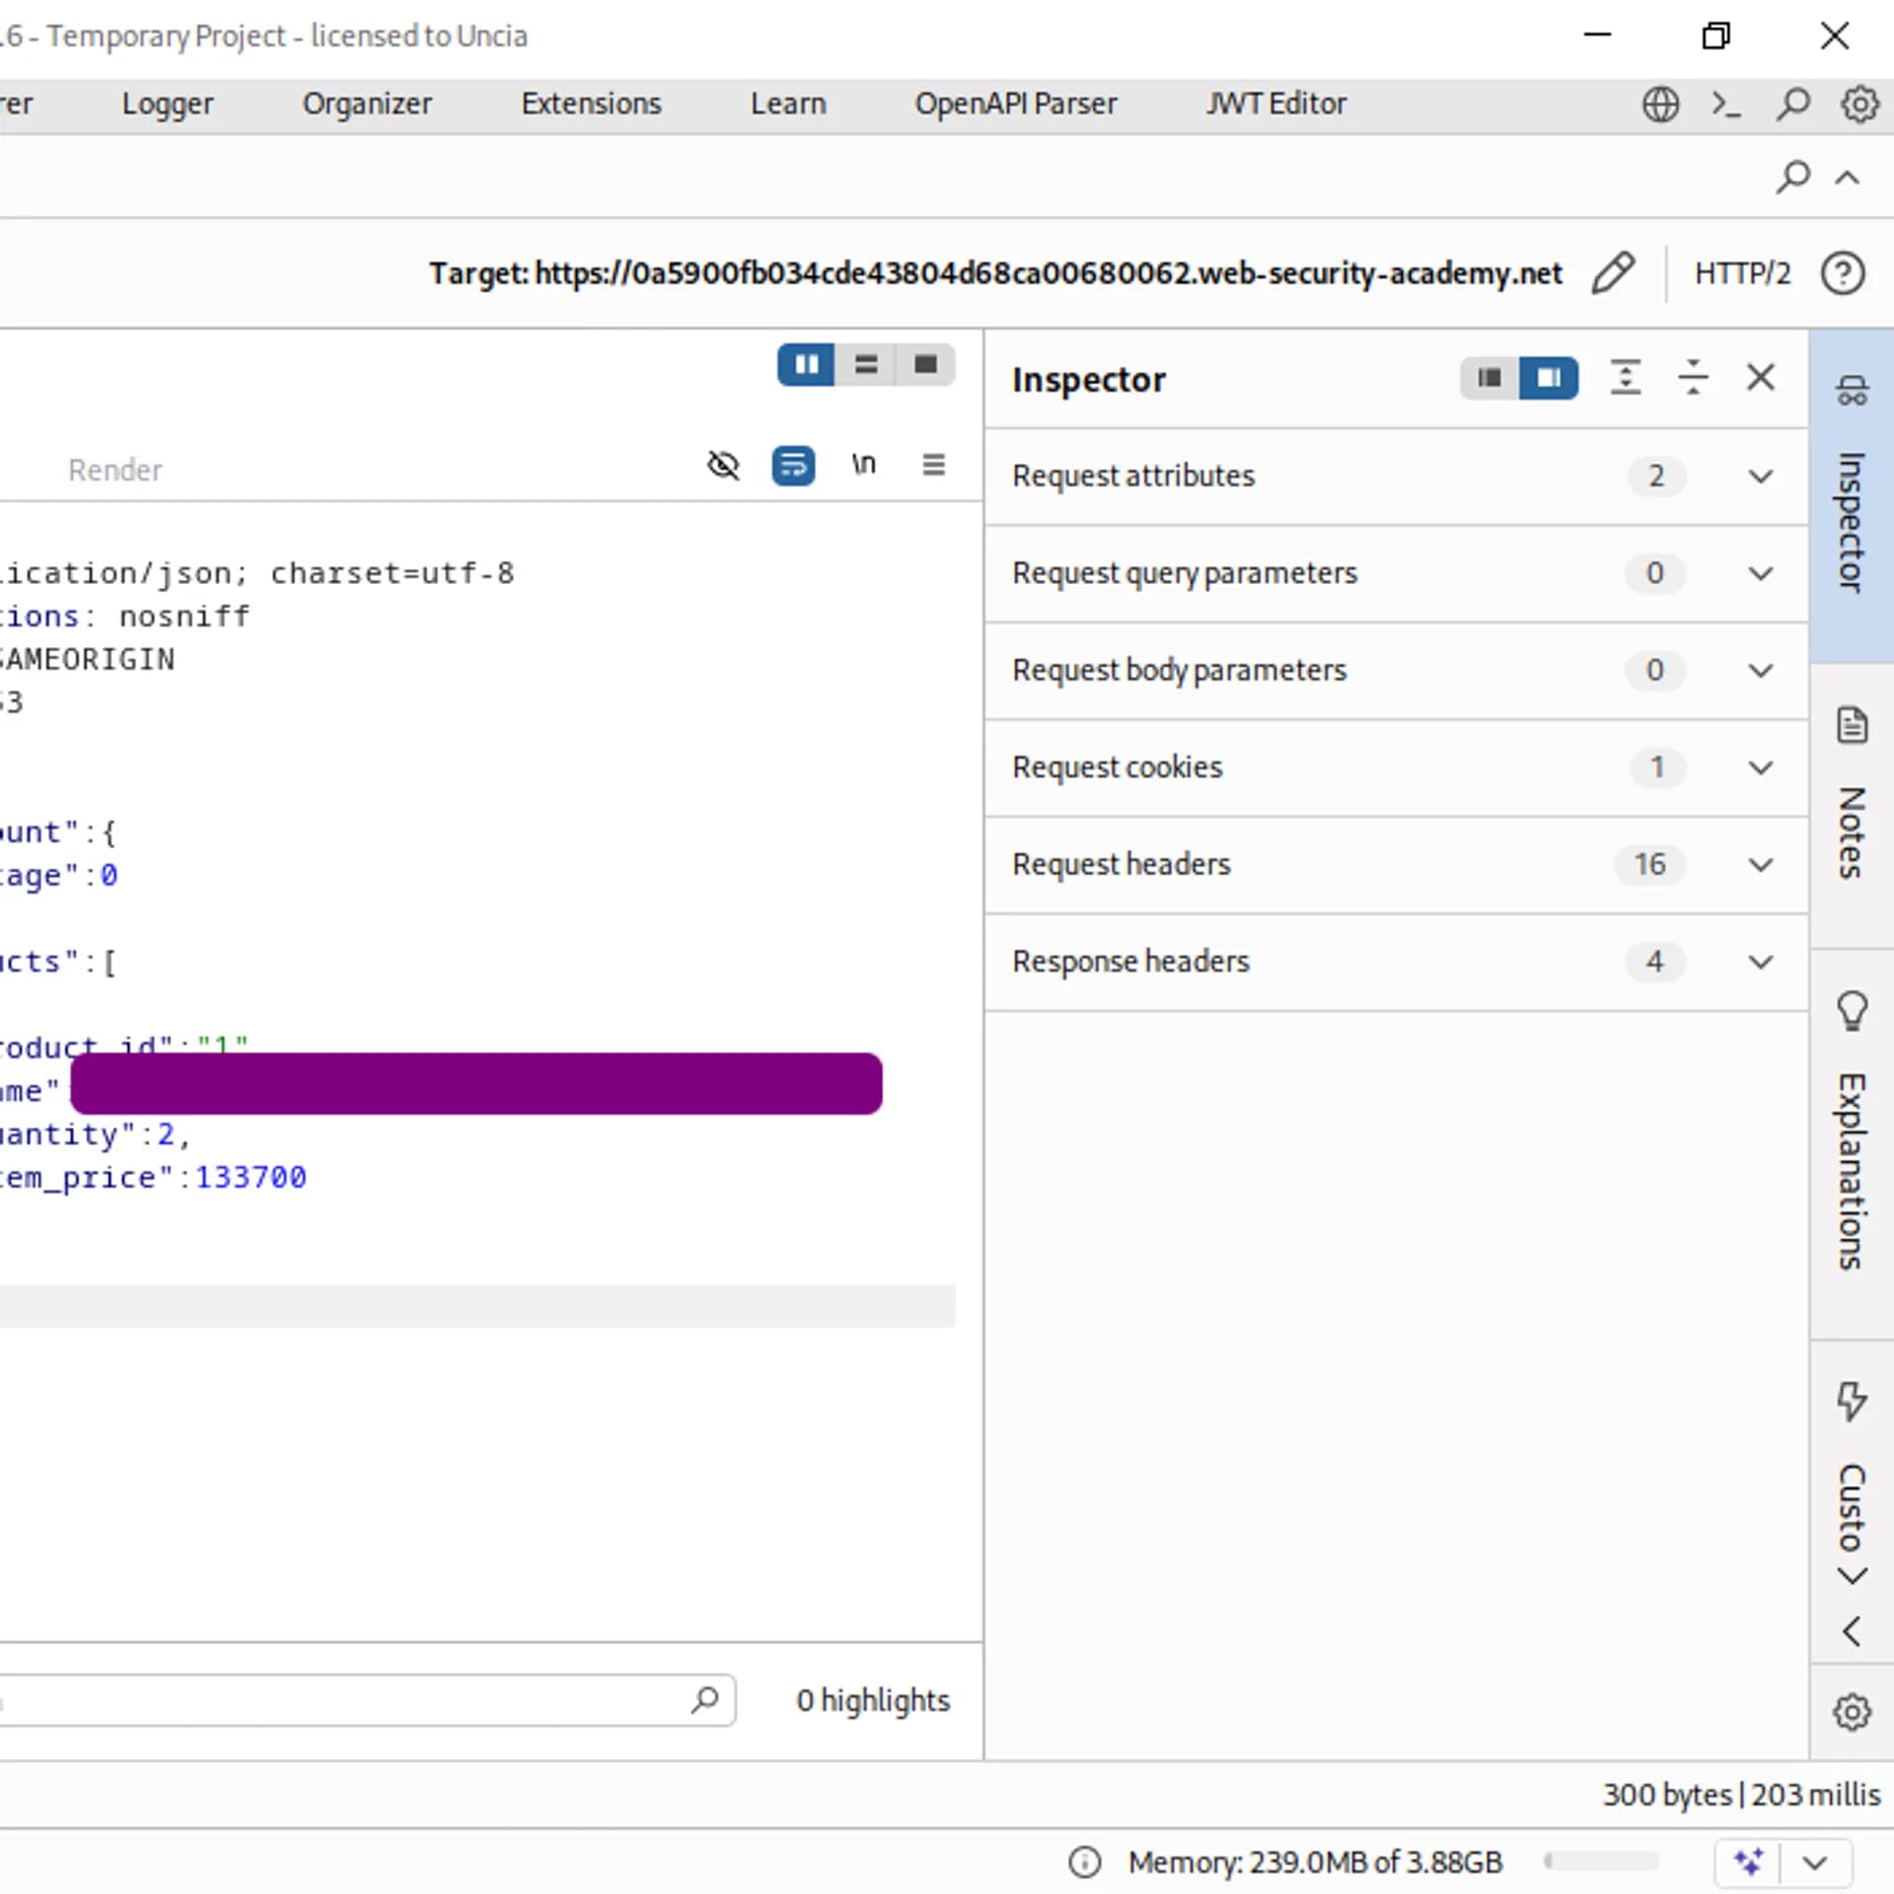Open side panel settings gear icon

(x=1852, y=1712)
